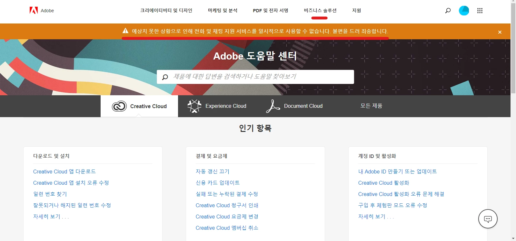Open Creative Cloud 요금제 변경 link
516x241 pixels.
point(227,217)
